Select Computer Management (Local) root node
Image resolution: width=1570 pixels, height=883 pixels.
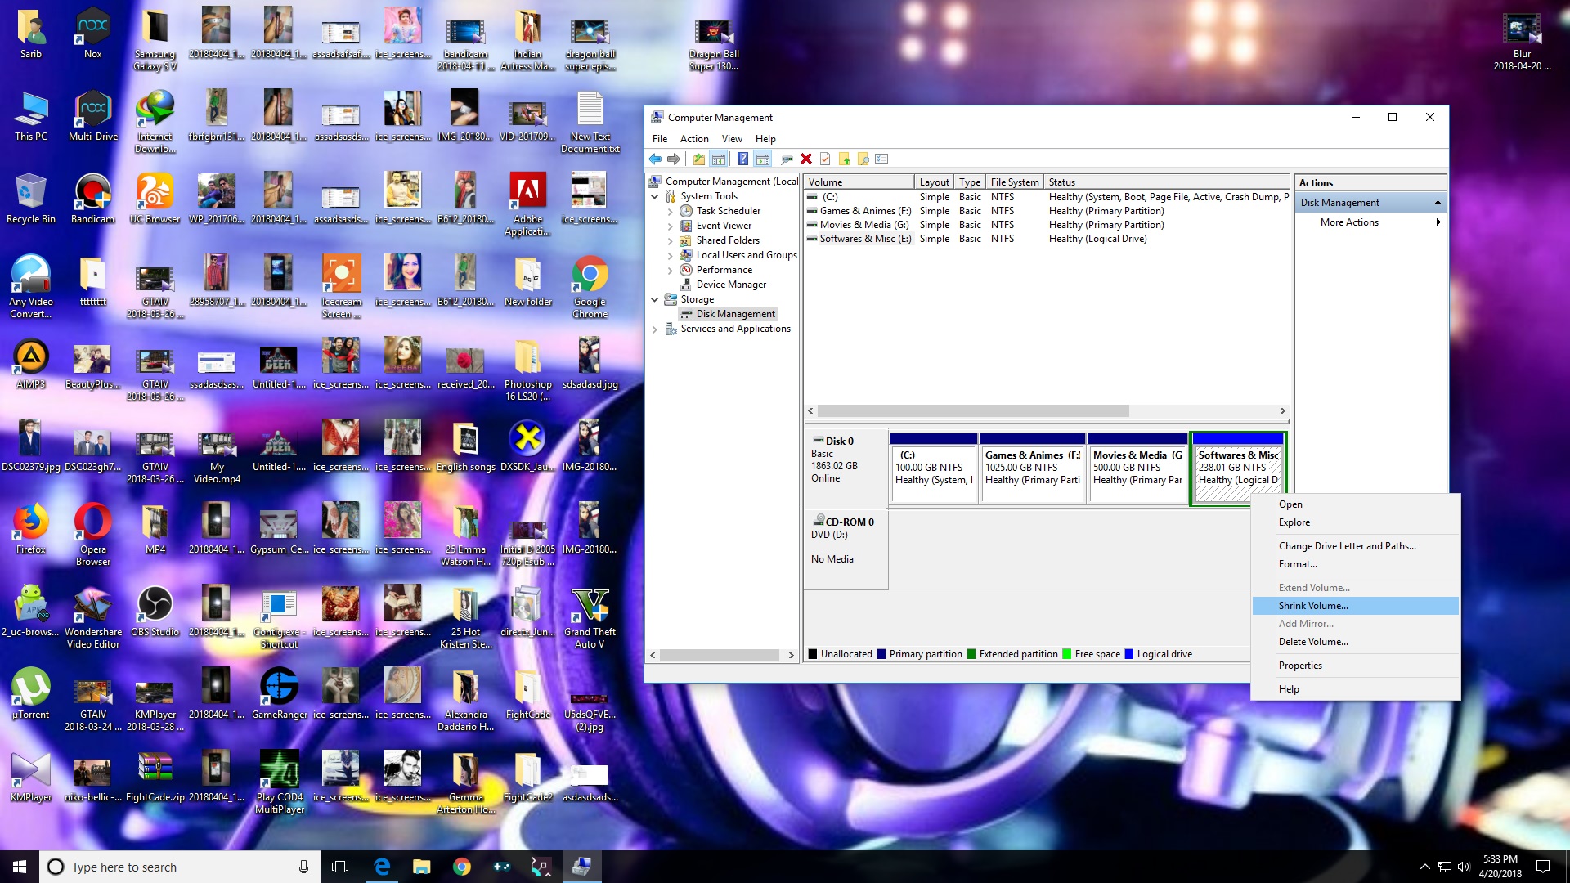(724, 182)
